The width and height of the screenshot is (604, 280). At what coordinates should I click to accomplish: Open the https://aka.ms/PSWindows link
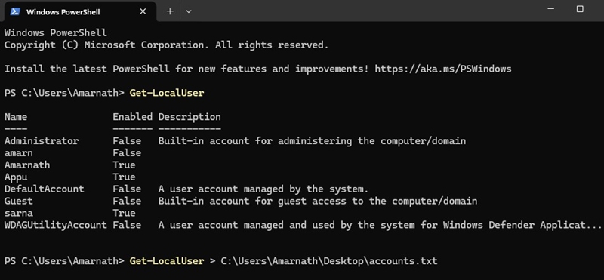coord(443,69)
